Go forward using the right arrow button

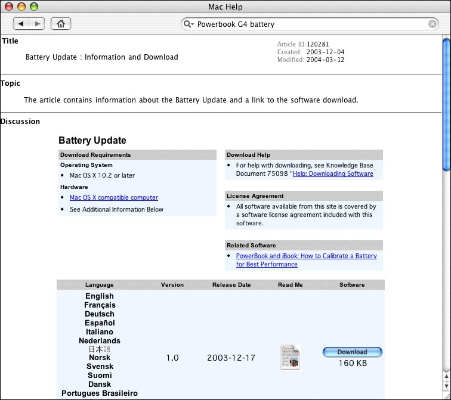click(37, 24)
